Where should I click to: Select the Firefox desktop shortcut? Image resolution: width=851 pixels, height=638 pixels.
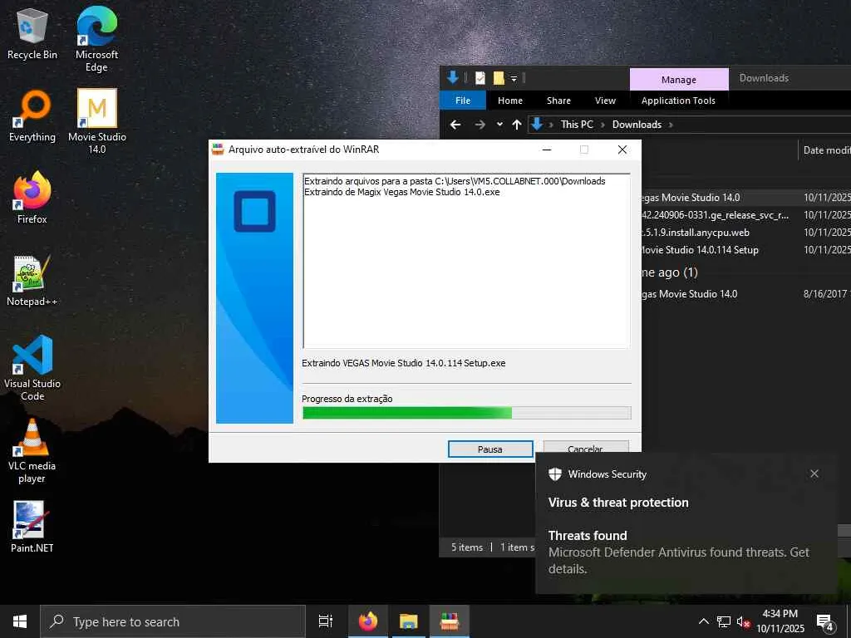32,198
